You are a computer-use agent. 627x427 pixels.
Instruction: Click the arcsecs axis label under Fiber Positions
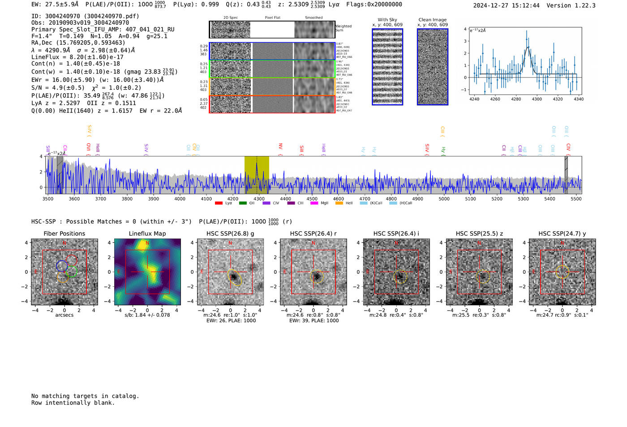pyautogui.click(x=64, y=315)
